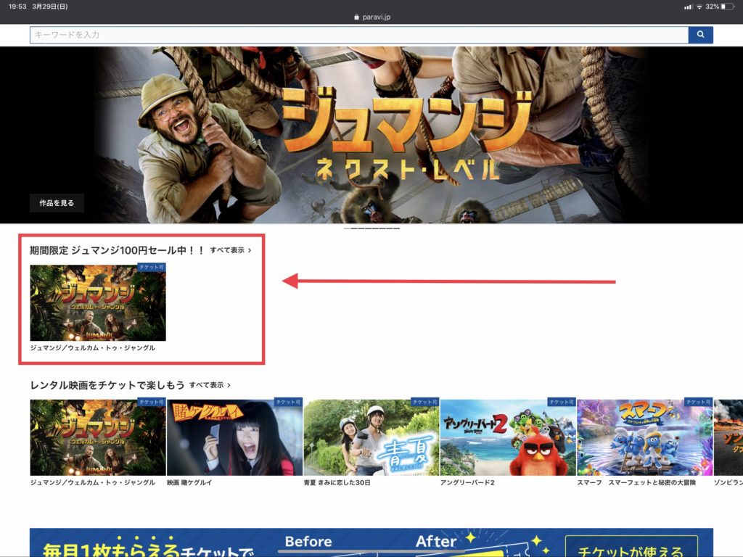Click the blue search magnifier button
Screen dimensions: 743x557
click(700, 35)
